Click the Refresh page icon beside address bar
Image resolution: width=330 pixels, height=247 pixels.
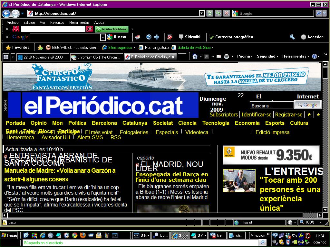(218, 13)
